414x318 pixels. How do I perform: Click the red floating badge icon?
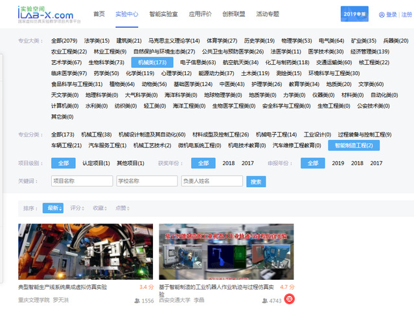(290, 299)
